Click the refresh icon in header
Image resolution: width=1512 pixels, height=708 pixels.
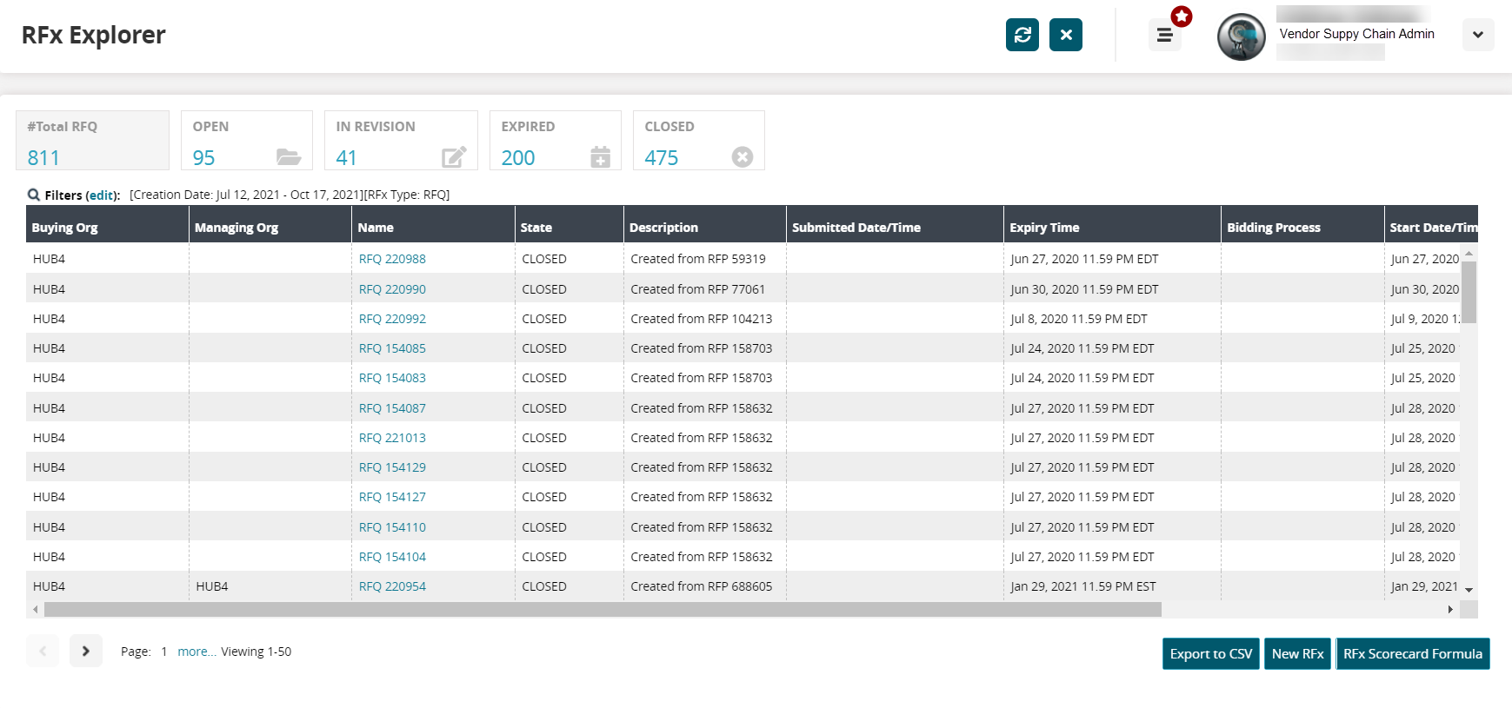click(x=1022, y=35)
